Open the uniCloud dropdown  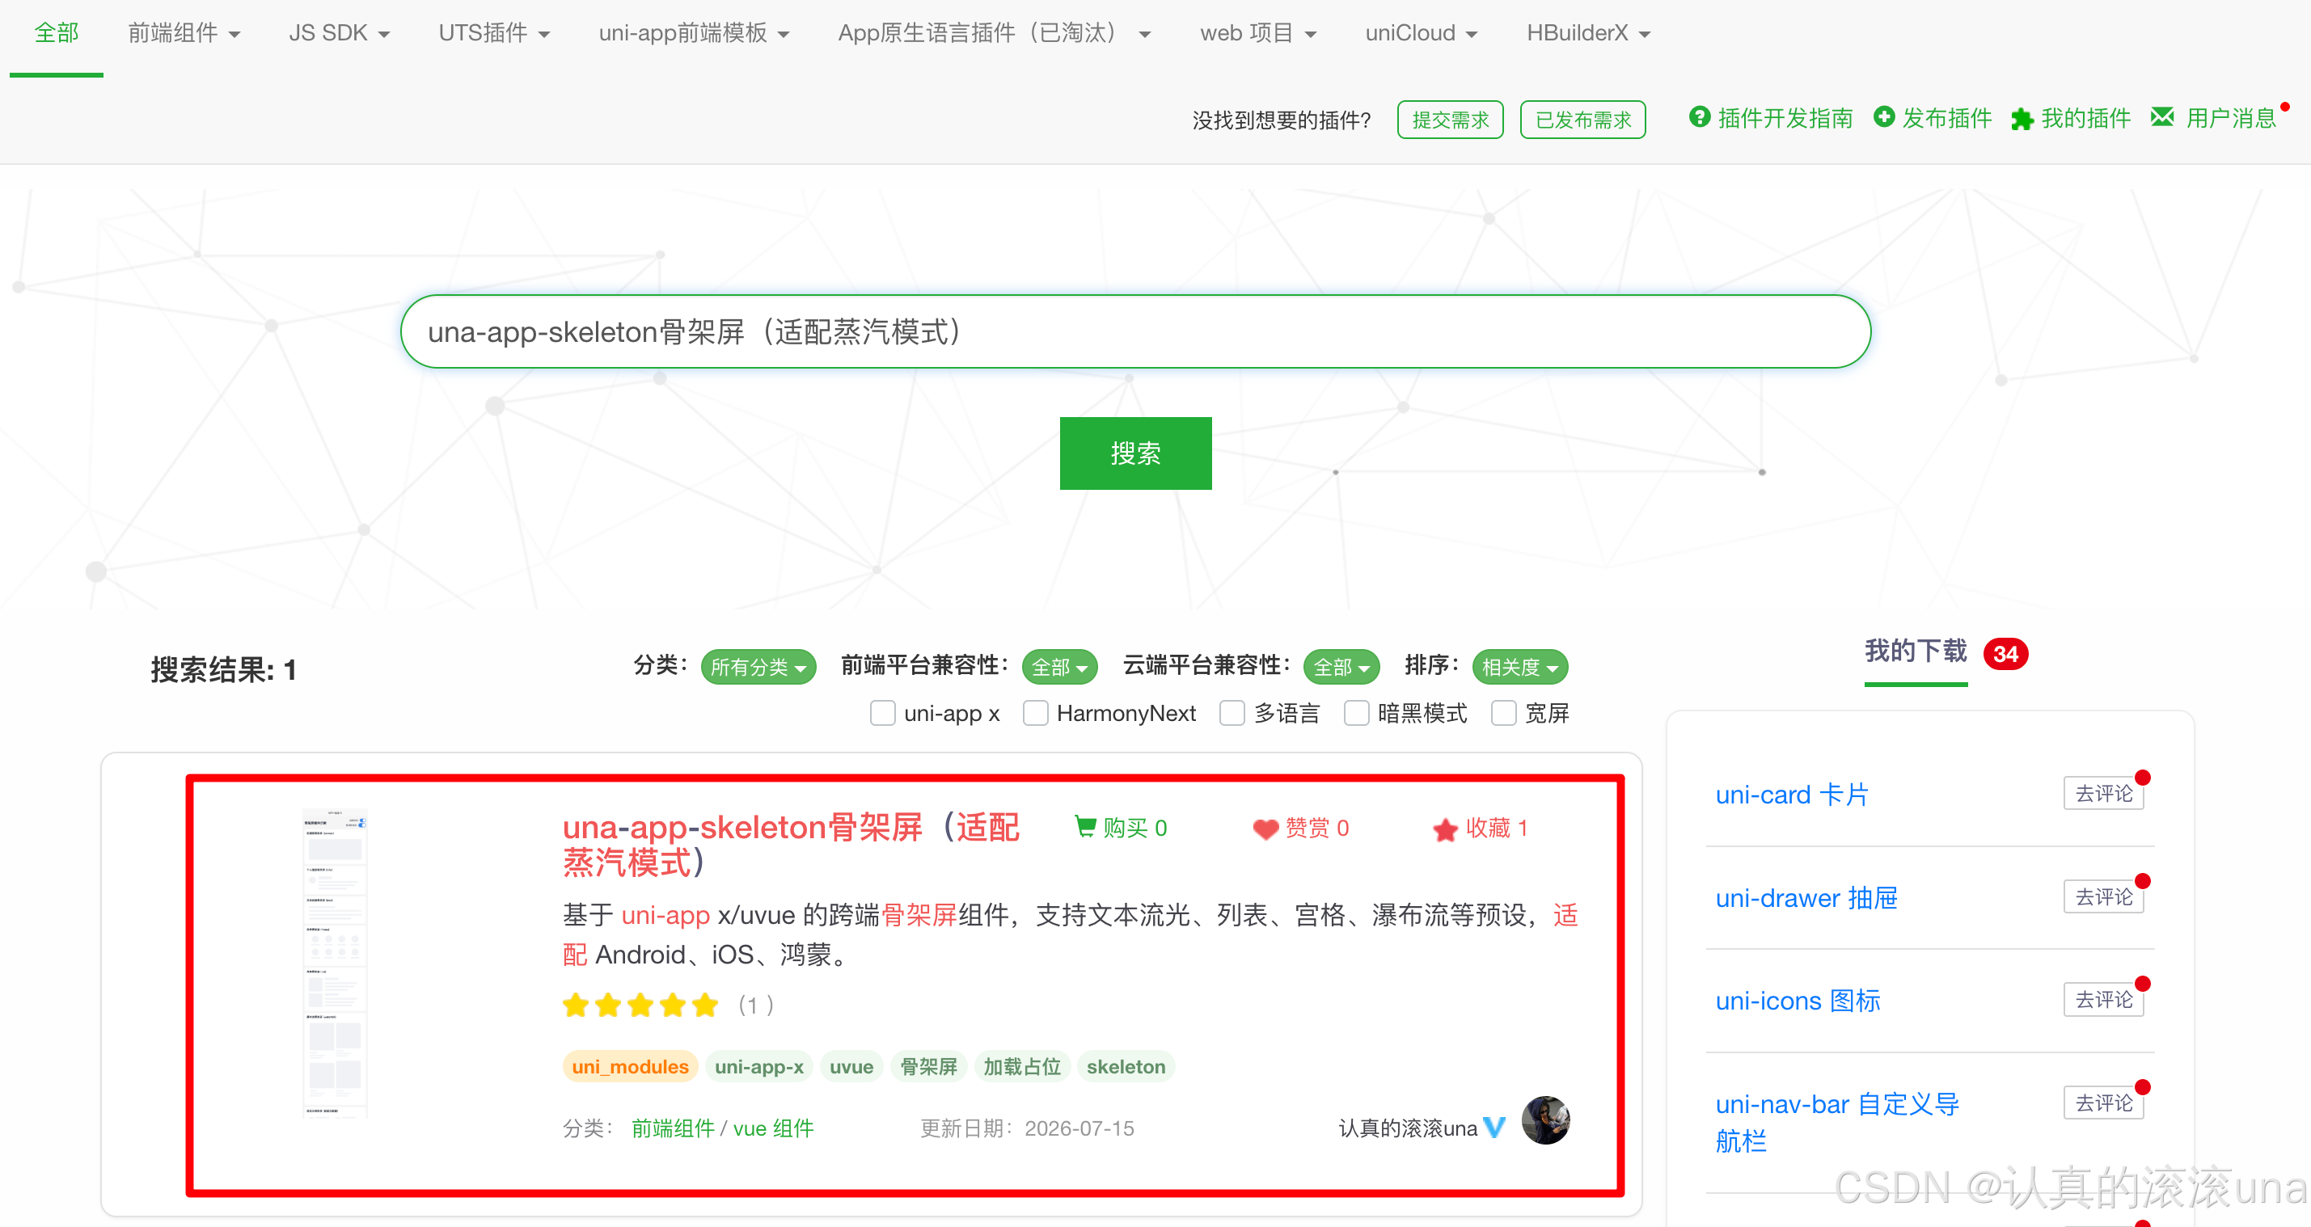coord(1421,33)
